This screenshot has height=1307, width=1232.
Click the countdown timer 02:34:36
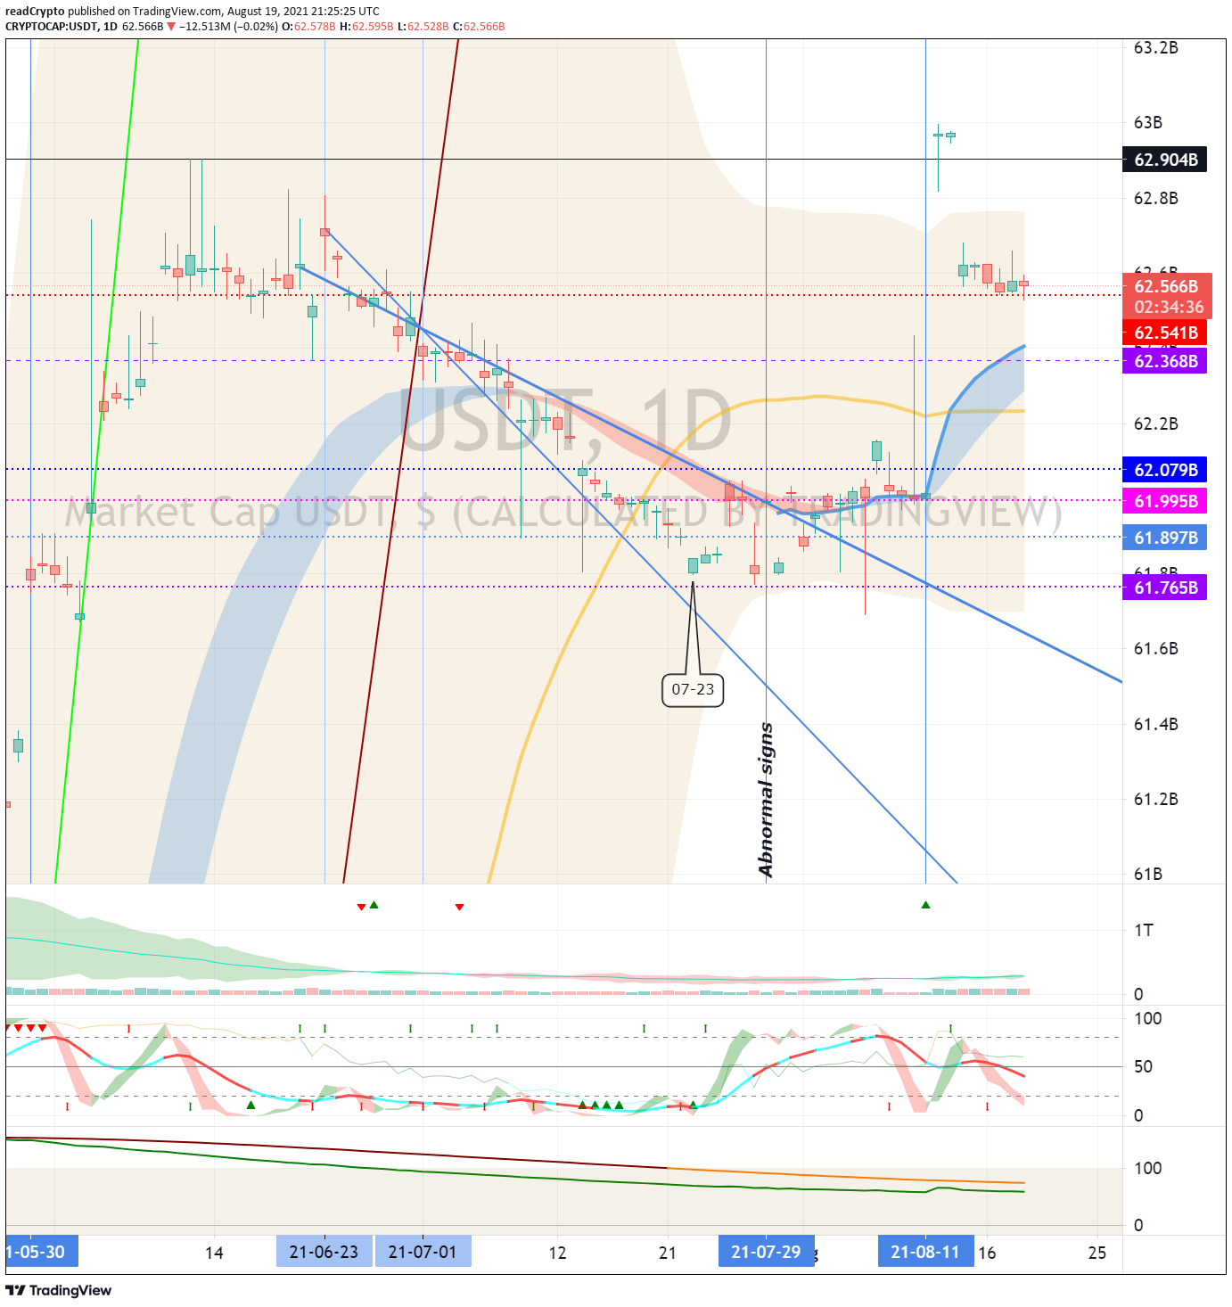(1168, 308)
